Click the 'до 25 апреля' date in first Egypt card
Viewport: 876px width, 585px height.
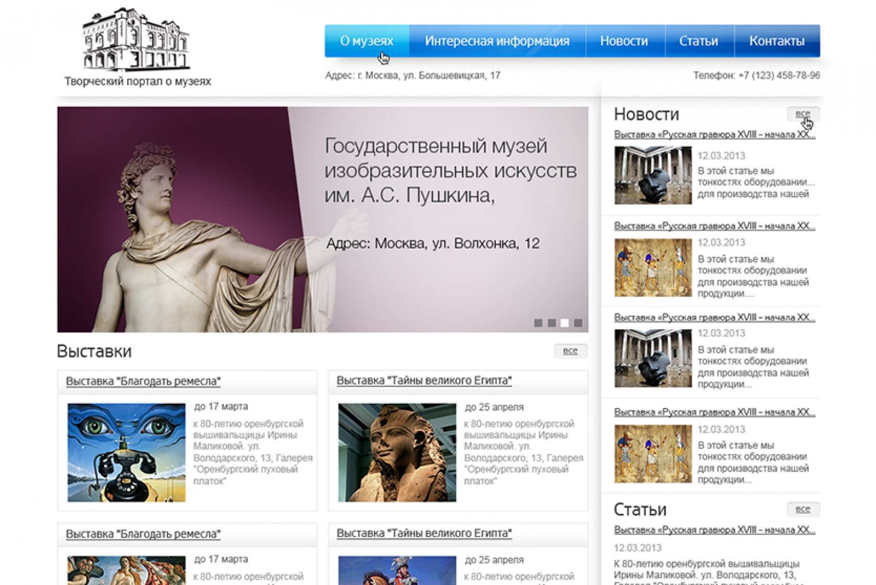click(494, 407)
